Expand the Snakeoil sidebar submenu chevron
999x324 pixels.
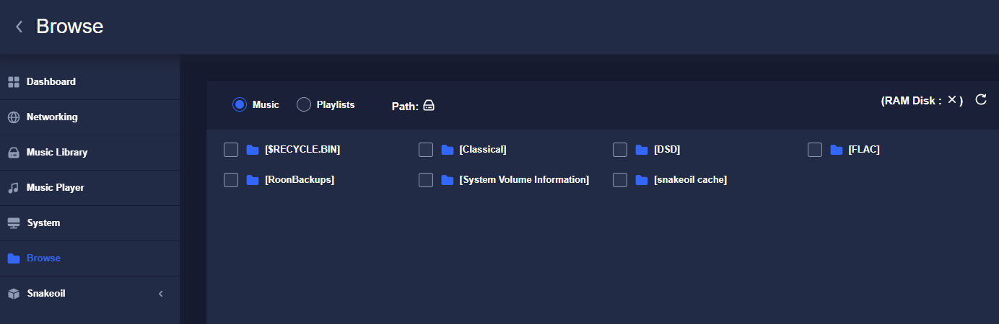(161, 294)
